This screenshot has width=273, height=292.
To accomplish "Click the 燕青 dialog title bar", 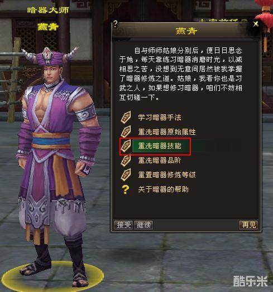I will (186, 31).
